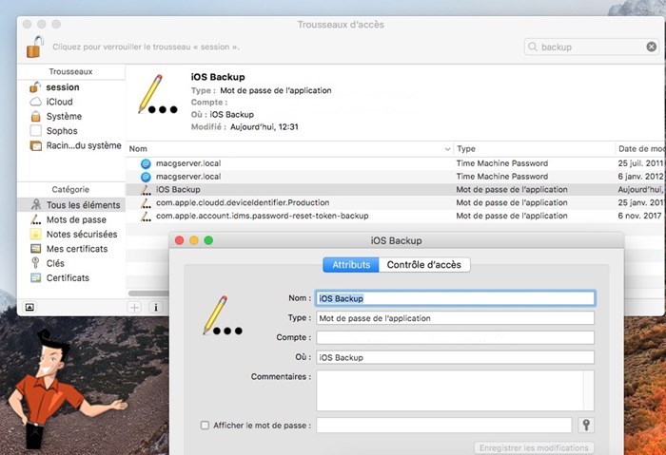Image resolution: width=666 pixels, height=455 pixels.
Task: Click the info (i) button below the list
Action: pyautogui.click(x=156, y=307)
